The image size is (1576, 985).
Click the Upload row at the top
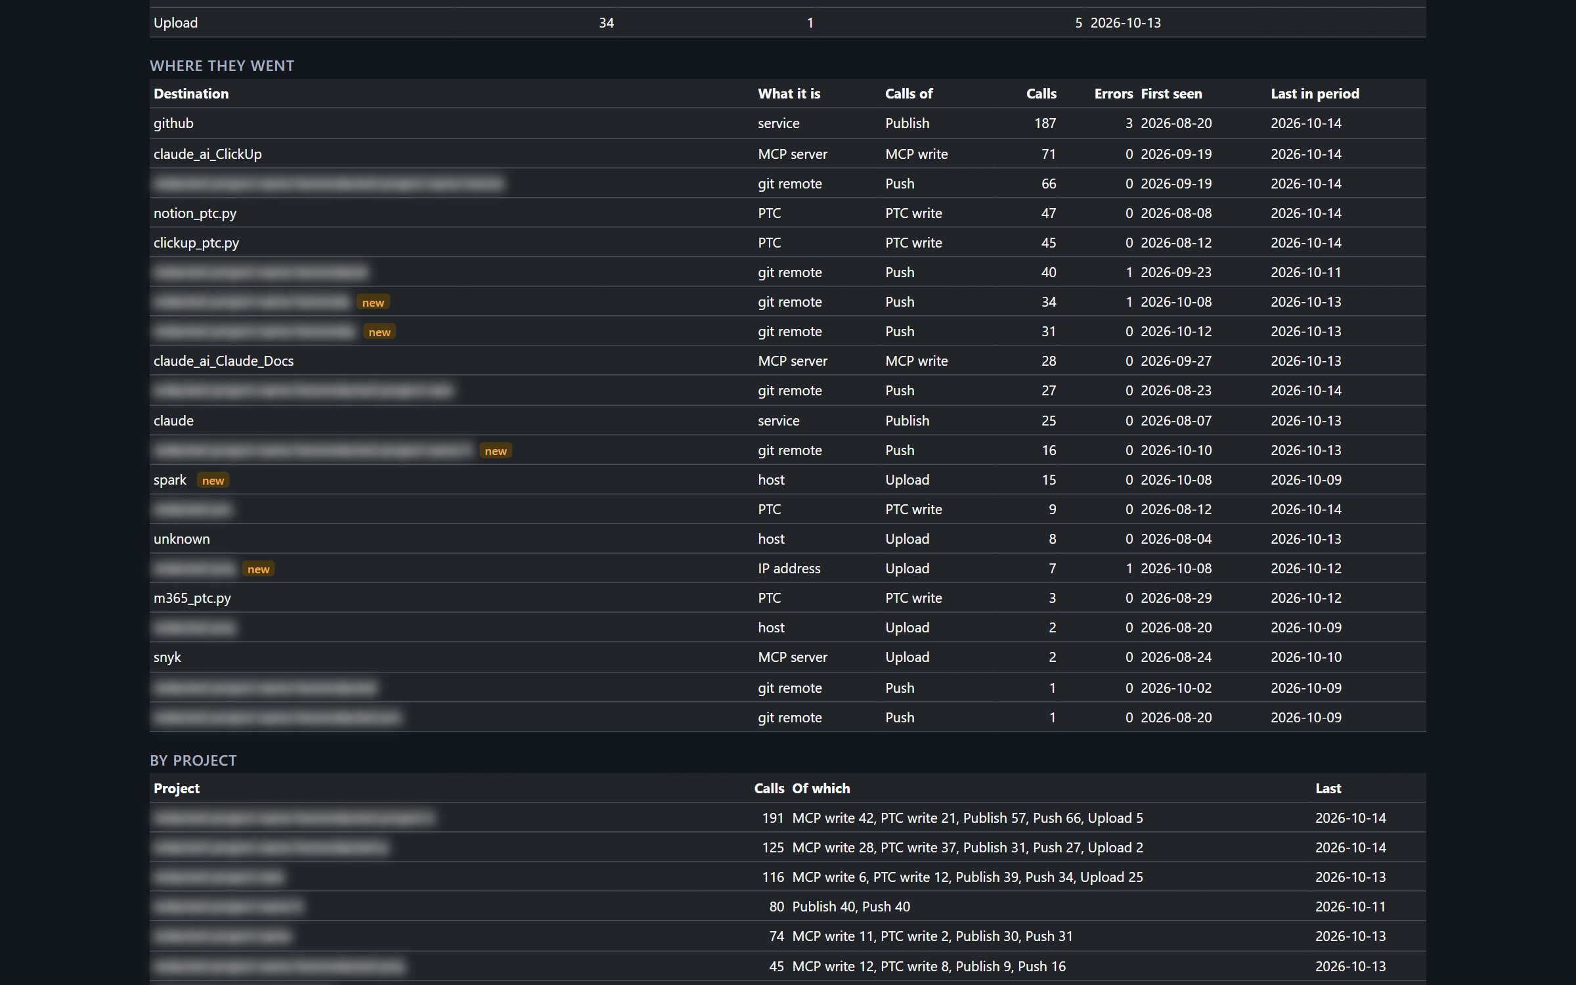pyautogui.click(x=787, y=23)
